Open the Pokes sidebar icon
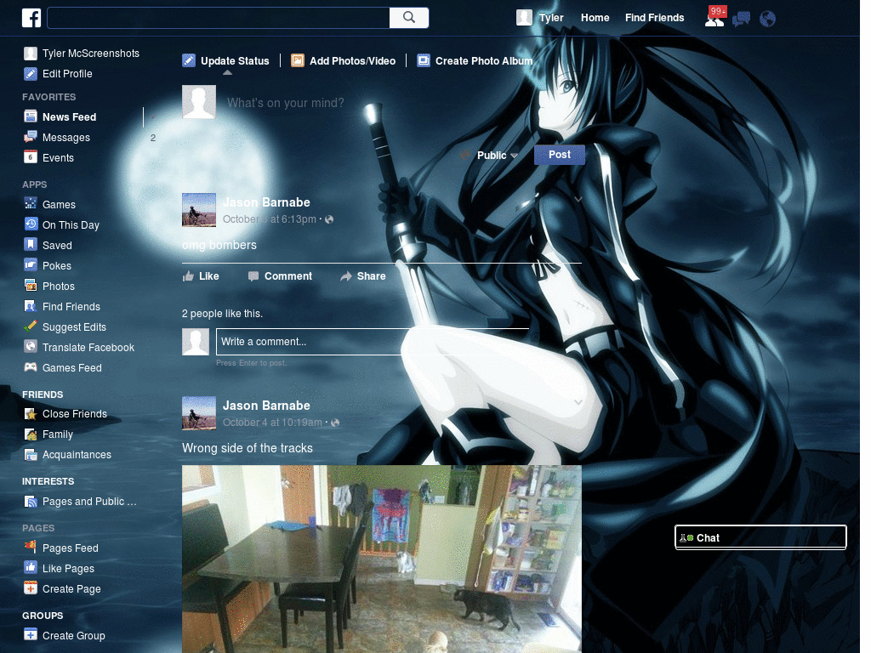 coord(29,265)
